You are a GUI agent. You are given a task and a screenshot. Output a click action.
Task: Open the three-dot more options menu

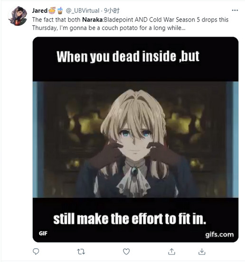coord(235,10)
